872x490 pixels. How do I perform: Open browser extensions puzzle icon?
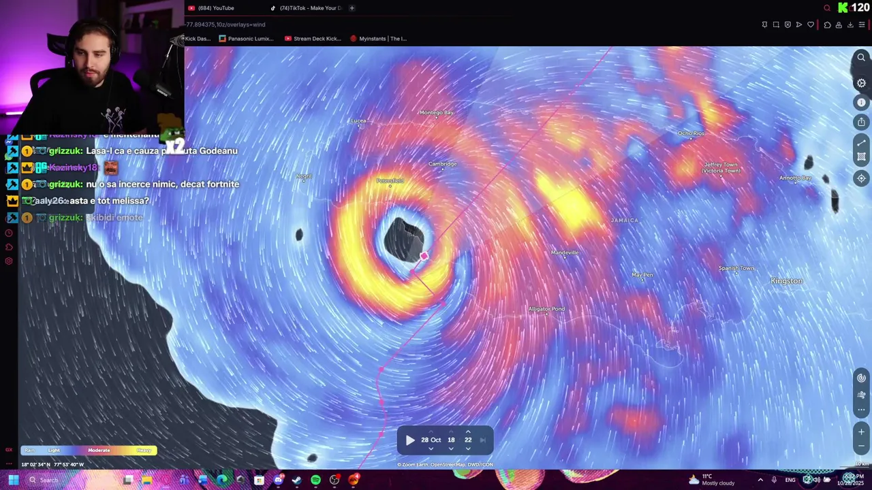click(x=827, y=25)
